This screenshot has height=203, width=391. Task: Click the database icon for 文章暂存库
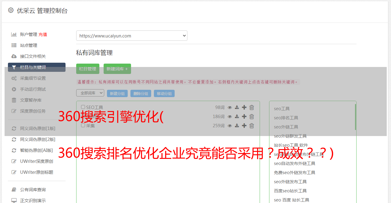click(x=14, y=100)
